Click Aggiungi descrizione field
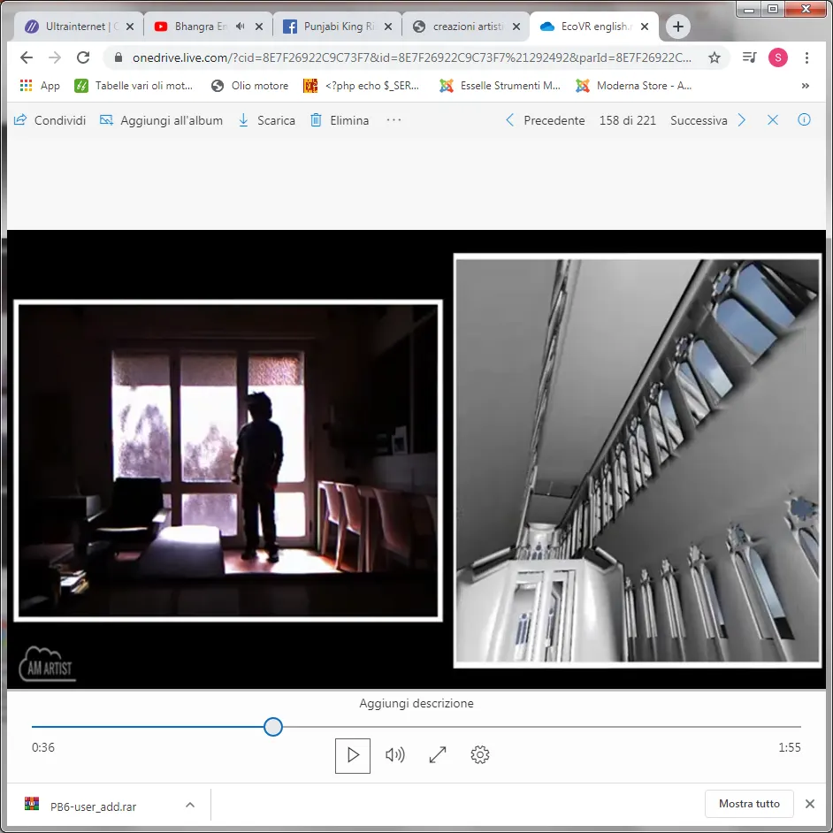This screenshot has width=833, height=833. coord(416,703)
